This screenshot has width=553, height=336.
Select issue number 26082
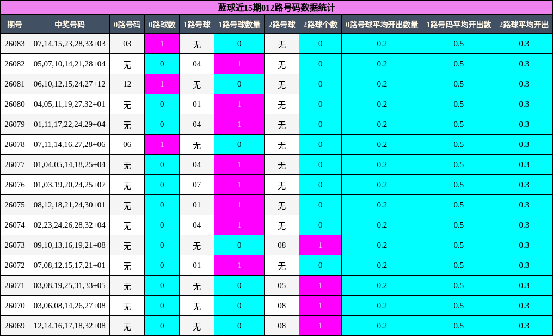(15, 64)
